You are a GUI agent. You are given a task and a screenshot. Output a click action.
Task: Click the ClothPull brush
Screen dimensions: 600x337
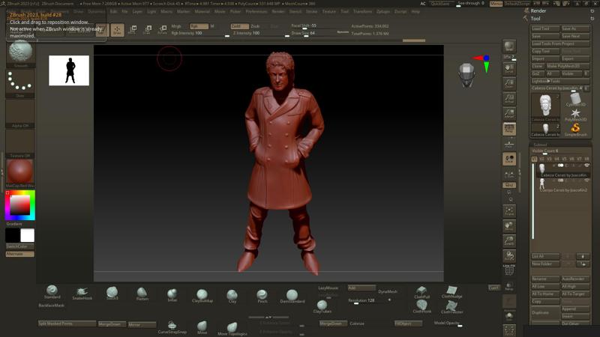(421, 291)
